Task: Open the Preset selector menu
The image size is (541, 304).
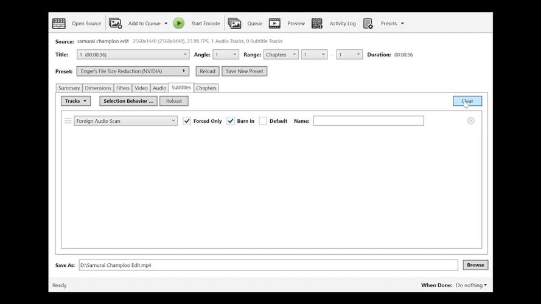Action: (x=133, y=71)
